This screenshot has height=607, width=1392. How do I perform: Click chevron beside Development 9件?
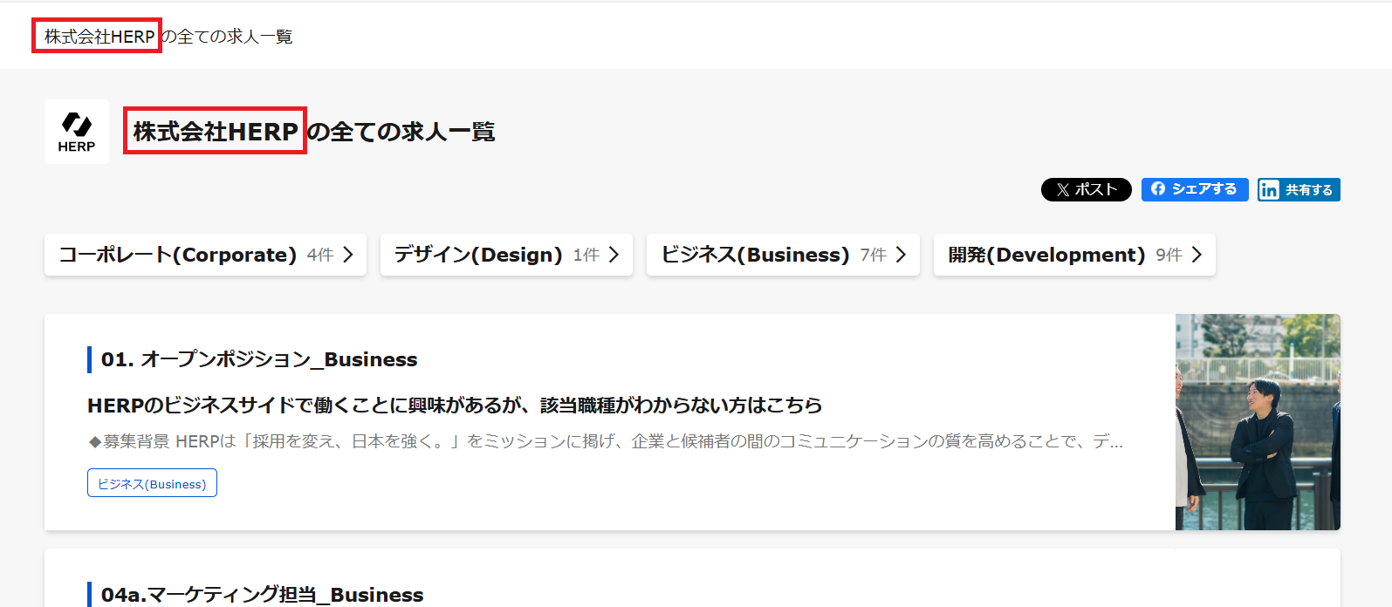tap(1197, 255)
